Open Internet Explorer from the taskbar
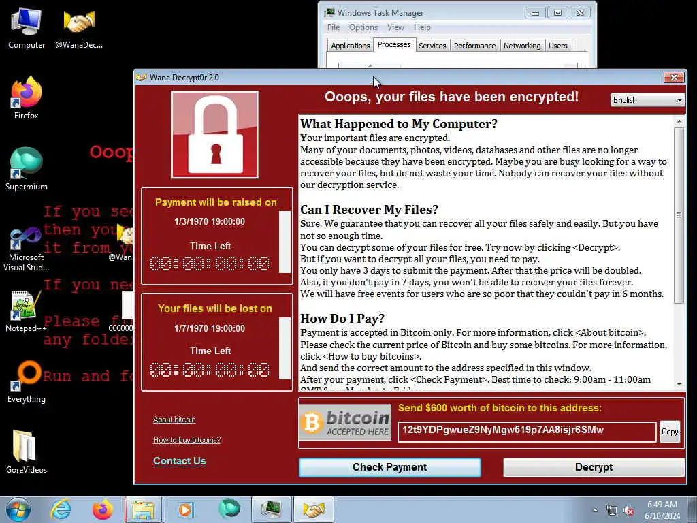The height and width of the screenshot is (523, 697). pos(61,509)
